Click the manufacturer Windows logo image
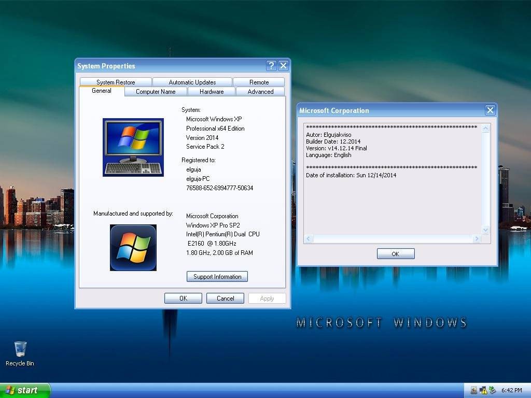 (x=133, y=248)
